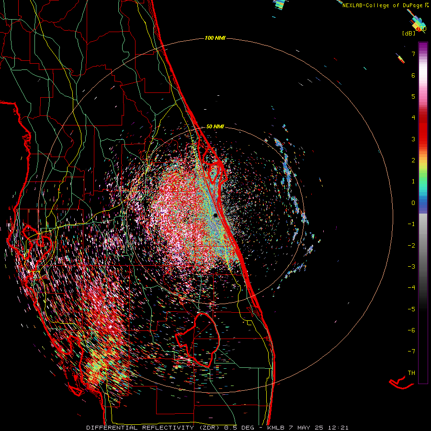431x431 pixels.
Task: Select the 100 NMI range ring label
Action: click(215, 38)
